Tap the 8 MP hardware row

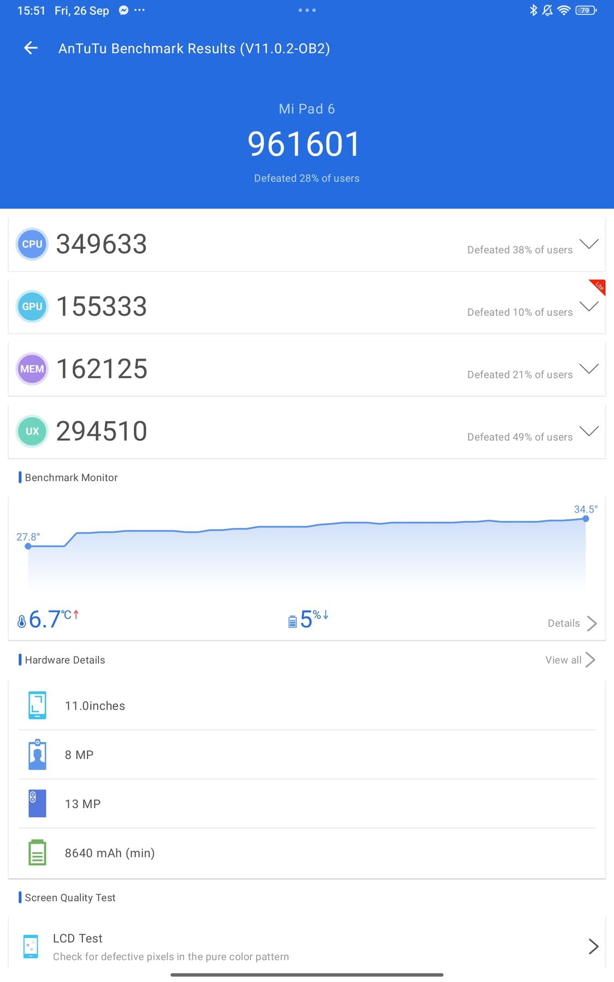tap(307, 755)
